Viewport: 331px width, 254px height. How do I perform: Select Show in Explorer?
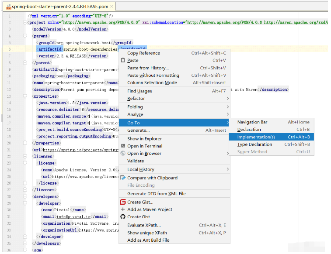click(x=174, y=139)
